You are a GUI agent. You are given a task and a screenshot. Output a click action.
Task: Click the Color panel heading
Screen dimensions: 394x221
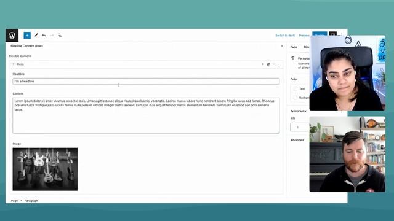click(x=294, y=79)
